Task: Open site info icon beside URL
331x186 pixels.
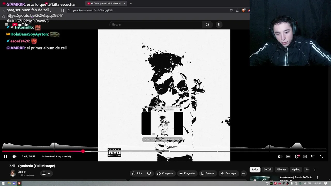Action: tap(69, 10)
